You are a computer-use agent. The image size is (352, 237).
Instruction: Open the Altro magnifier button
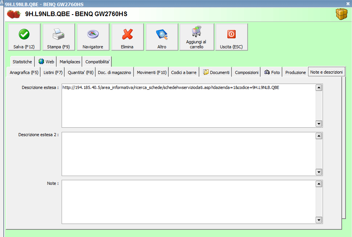point(162,37)
